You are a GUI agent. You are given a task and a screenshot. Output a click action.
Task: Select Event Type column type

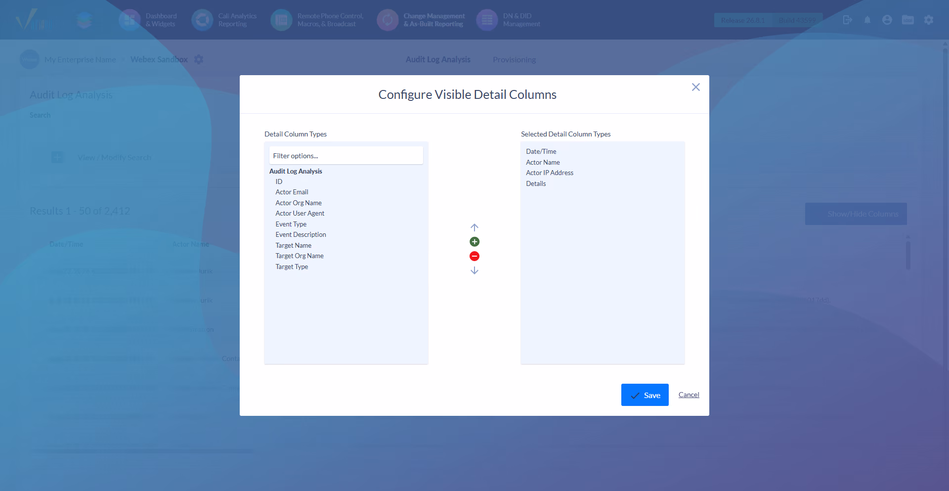pos(291,224)
